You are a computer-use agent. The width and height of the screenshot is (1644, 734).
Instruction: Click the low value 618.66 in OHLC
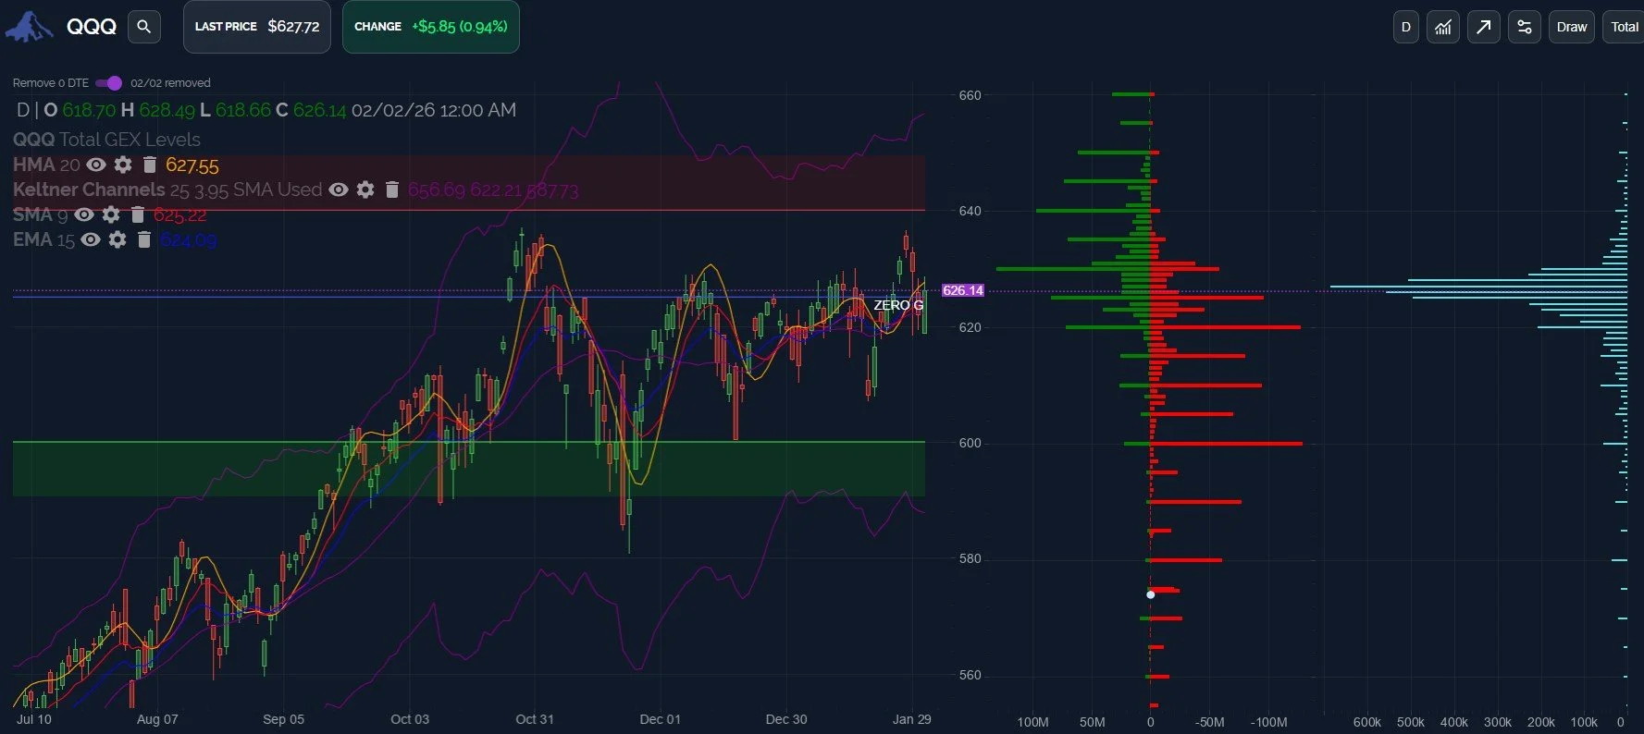pos(242,110)
